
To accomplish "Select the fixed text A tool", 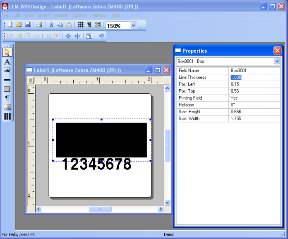I will click(x=7, y=62).
